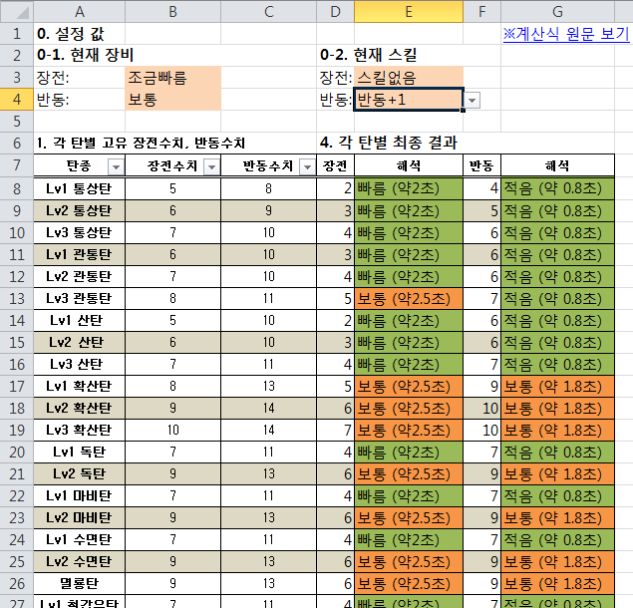Expand the 반동+1 skill dropdown arrow
Image resolution: width=633 pixels, height=608 pixels.
coord(473,100)
